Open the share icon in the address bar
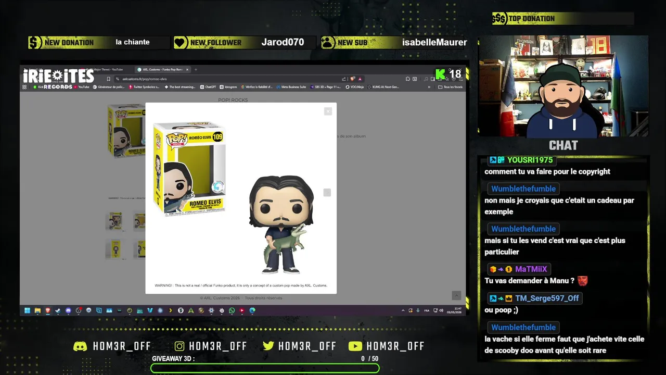Viewport: 666px width, 375px height. click(x=343, y=79)
